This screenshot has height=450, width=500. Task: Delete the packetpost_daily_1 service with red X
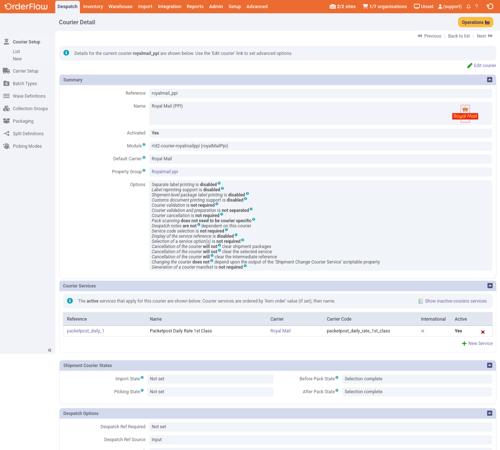coord(483,332)
